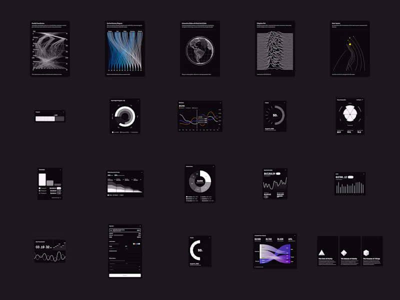The image size is (400, 300).
Task: Click the expand icon on the Revenue chart widget
Action: 220,102
